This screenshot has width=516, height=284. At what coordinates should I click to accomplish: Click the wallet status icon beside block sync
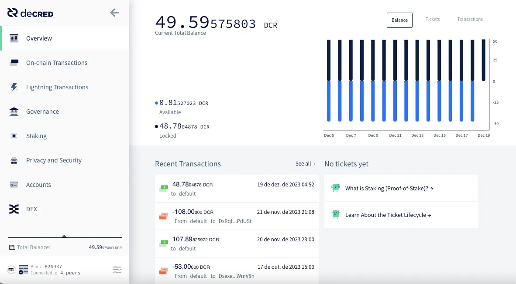11,270
